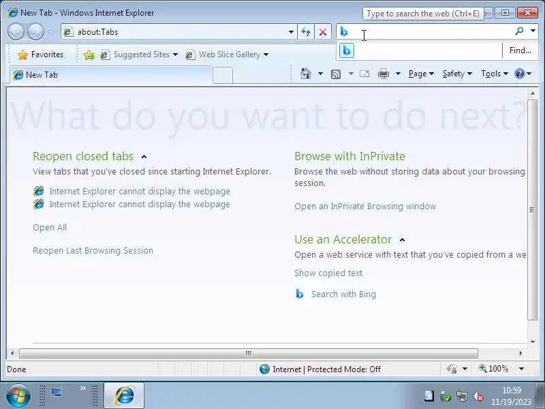Viewport: 545px width, 409px height.
Task: Open the Page menu
Action: [x=421, y=74]
